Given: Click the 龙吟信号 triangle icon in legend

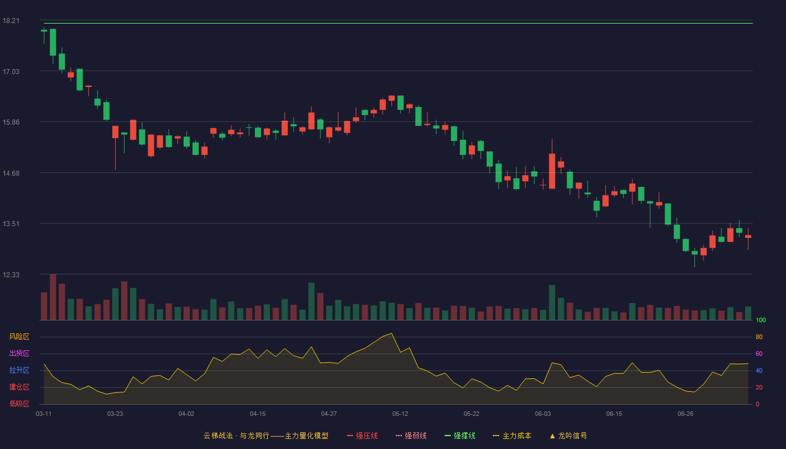Looking at the screenshot, I should point(552,436).
